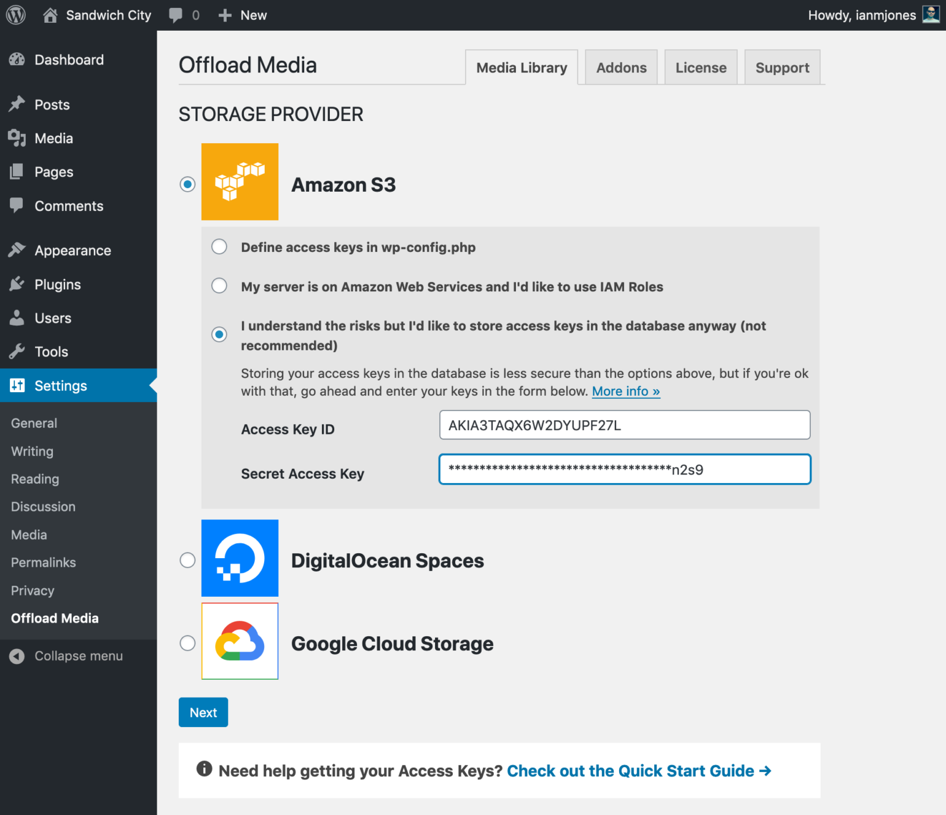The width and height of the screenshot is (946, 815).
Task: Click the Appearance paintbrush icon
Action: coord(17,250)
